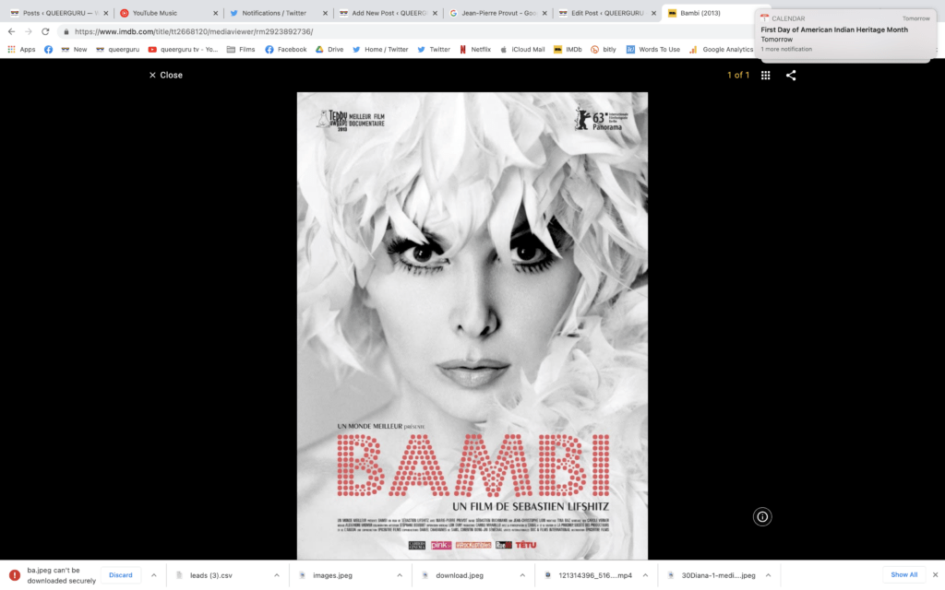This screenshot has width=945, height=590.
Task: Reload the page with the refresh icon
Action: coord(45,31)
